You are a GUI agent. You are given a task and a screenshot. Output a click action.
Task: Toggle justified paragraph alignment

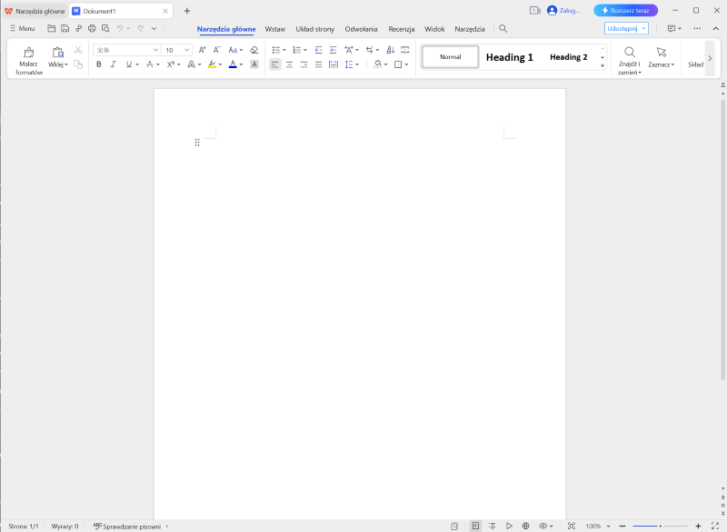point(316,64)
